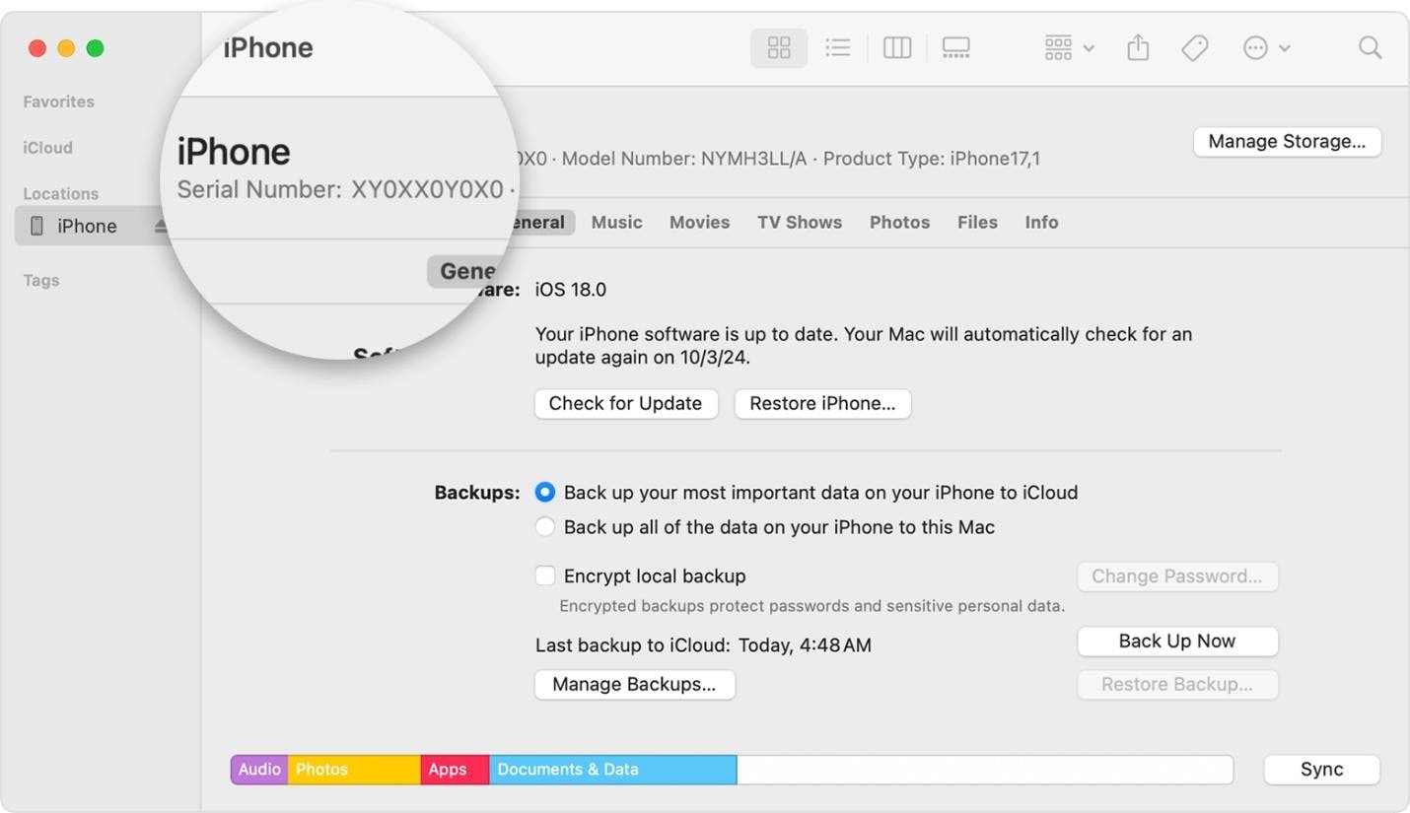
Task: Choose backing up all data to this Mac
Action: coord(544,526)
